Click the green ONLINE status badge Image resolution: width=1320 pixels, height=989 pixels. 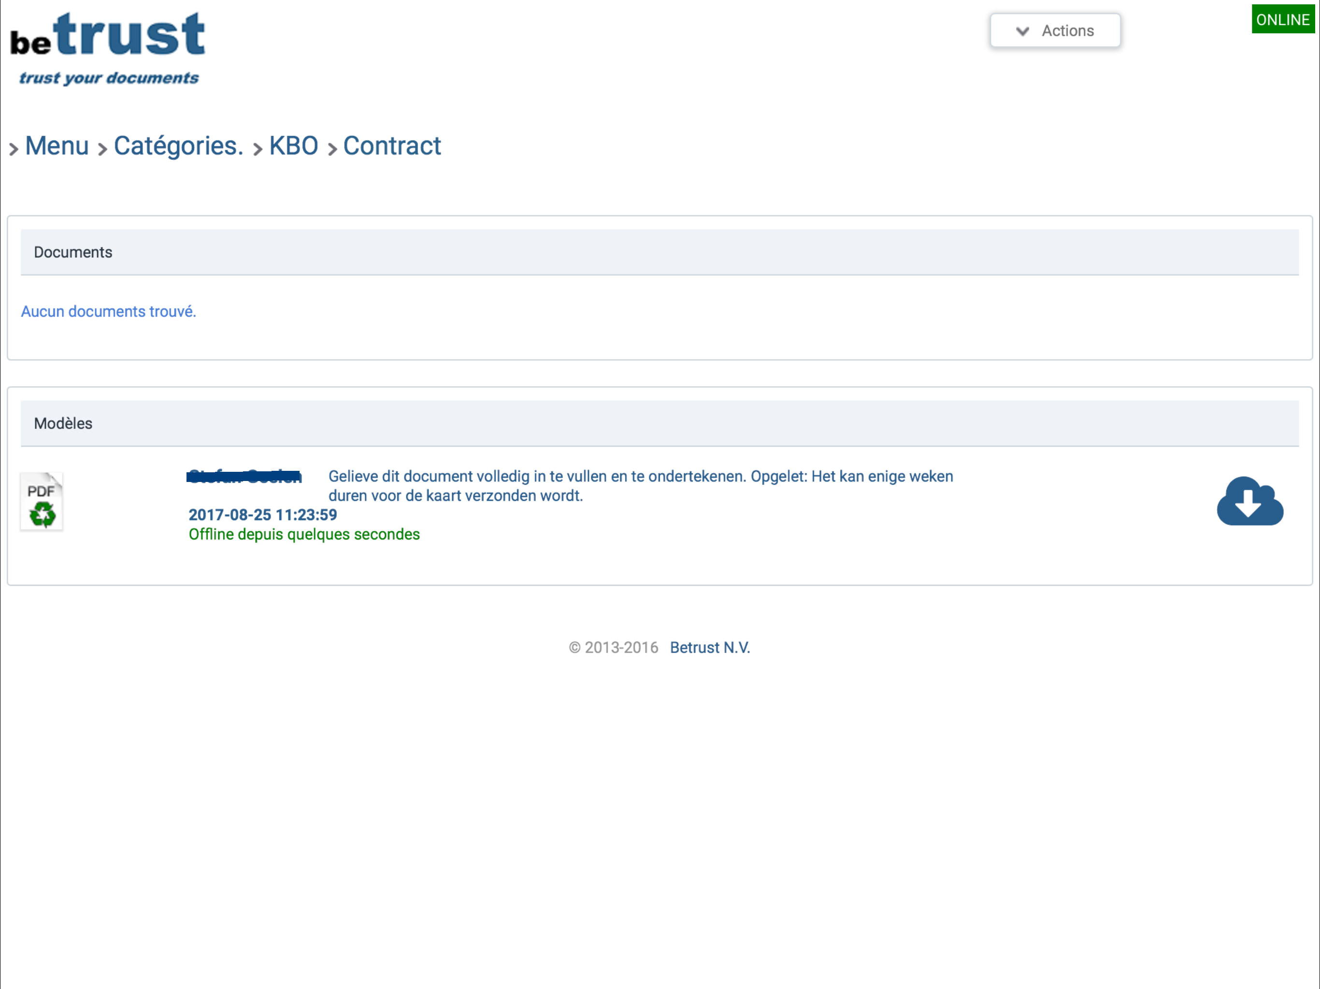click(x=1282, y=20)
